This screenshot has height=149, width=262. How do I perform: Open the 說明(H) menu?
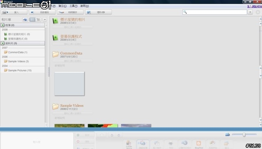coord(85,6)
